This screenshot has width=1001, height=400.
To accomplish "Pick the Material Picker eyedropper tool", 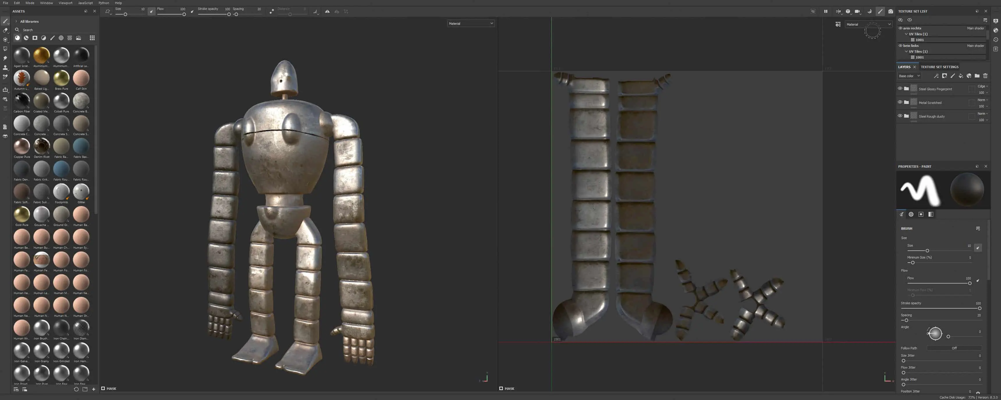I will [5, 77].
